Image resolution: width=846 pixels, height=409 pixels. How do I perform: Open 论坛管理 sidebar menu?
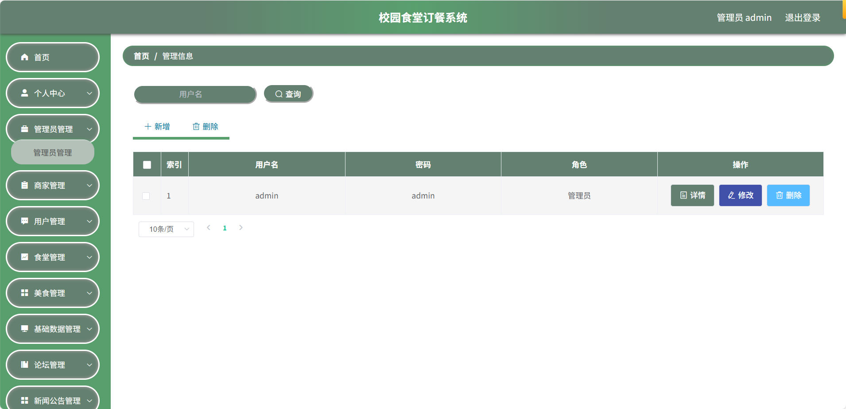53,365
